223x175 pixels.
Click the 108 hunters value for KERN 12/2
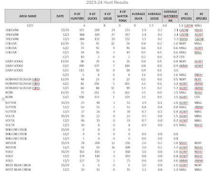[x=81, y=97]
